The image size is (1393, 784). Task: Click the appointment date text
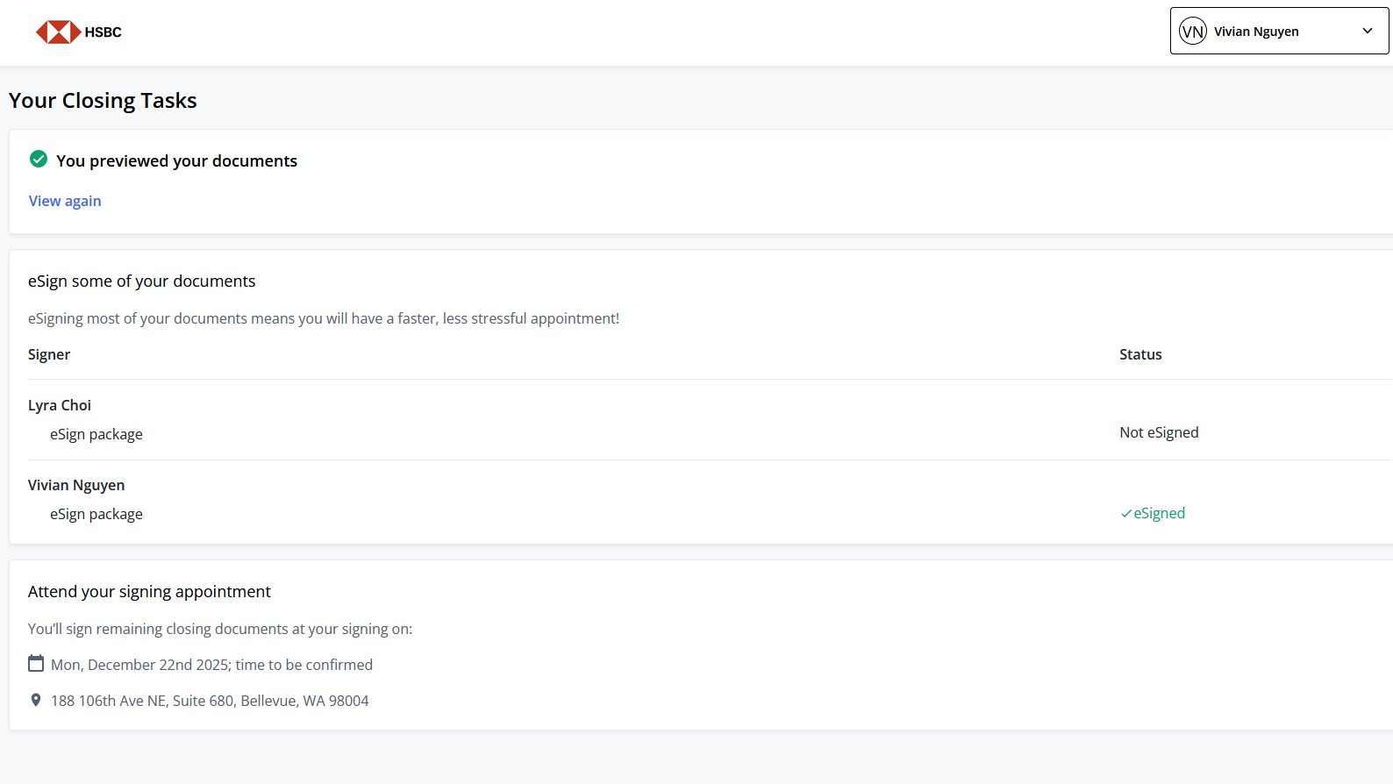click(x=211, y=665)
